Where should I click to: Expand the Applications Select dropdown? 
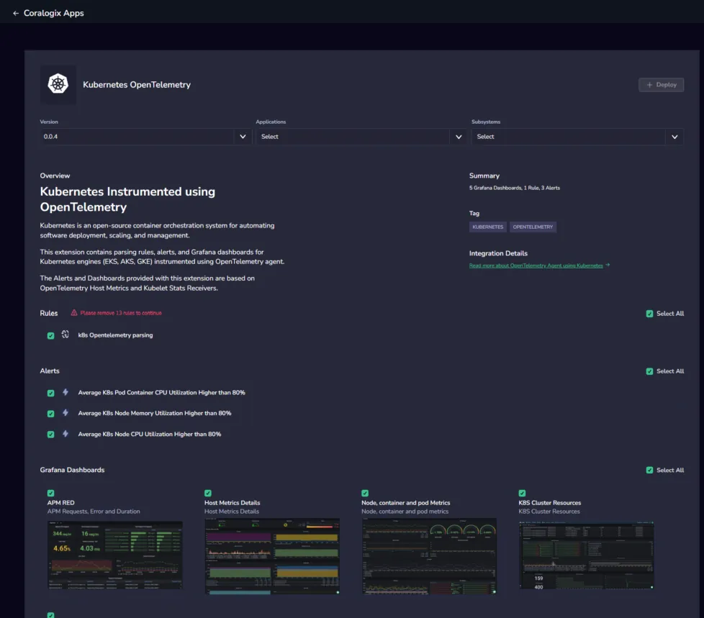tap(361, 137)
